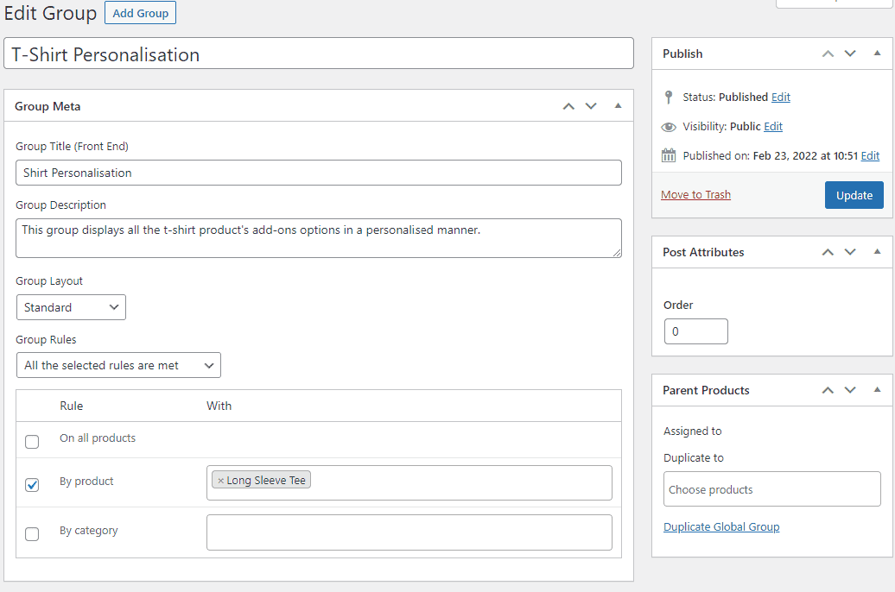Image resolution: width=895 pixels, height=592 pixels.
Task: Click Move to Trash link
Action: tap(695, 194)
